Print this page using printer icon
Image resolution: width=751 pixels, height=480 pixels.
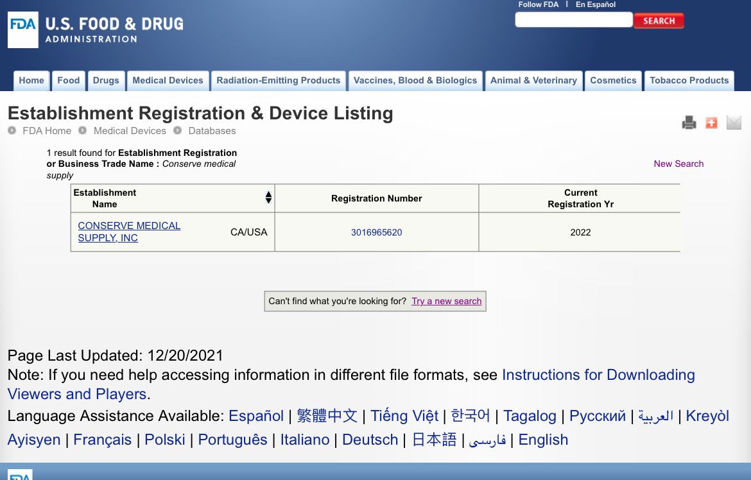point(689,123)
